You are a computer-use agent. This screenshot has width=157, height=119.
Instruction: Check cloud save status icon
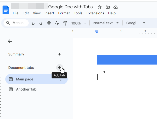pyautogui.click(x=116, y=7)
